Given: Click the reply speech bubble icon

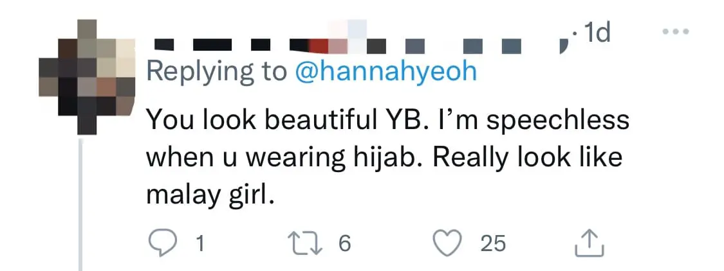Looking at the screenshot, I should [x=159, y=243].
